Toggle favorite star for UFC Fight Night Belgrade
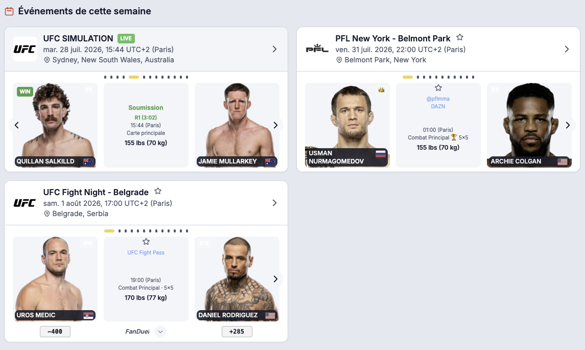The image size is (585, 350). coord(158,191)
